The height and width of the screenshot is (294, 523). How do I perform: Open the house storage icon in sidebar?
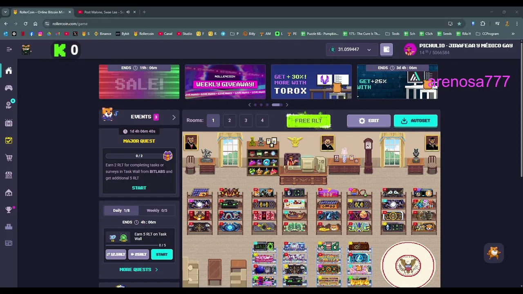pos(9,192)
